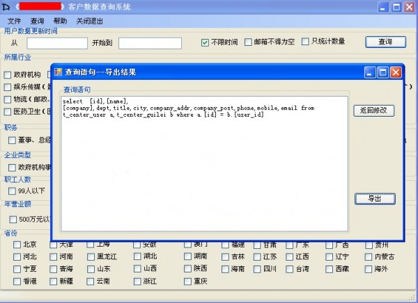
Task: Close the 客户数据查询系统 main window
Action: point(410,7)
